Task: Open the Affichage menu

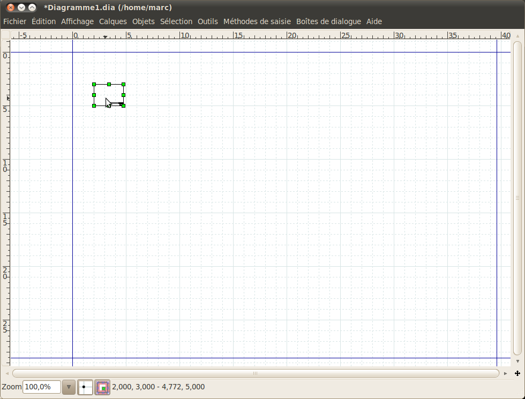Action: pyautogui.click(x=77, y=21)
